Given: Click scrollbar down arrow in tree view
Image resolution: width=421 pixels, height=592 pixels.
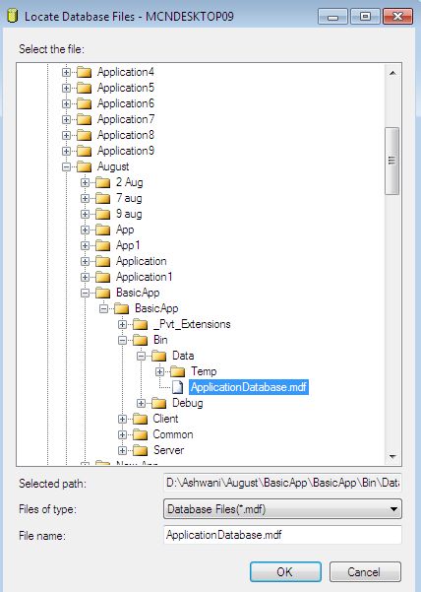Looking at the screenshot, I should (x=392, y=456).
